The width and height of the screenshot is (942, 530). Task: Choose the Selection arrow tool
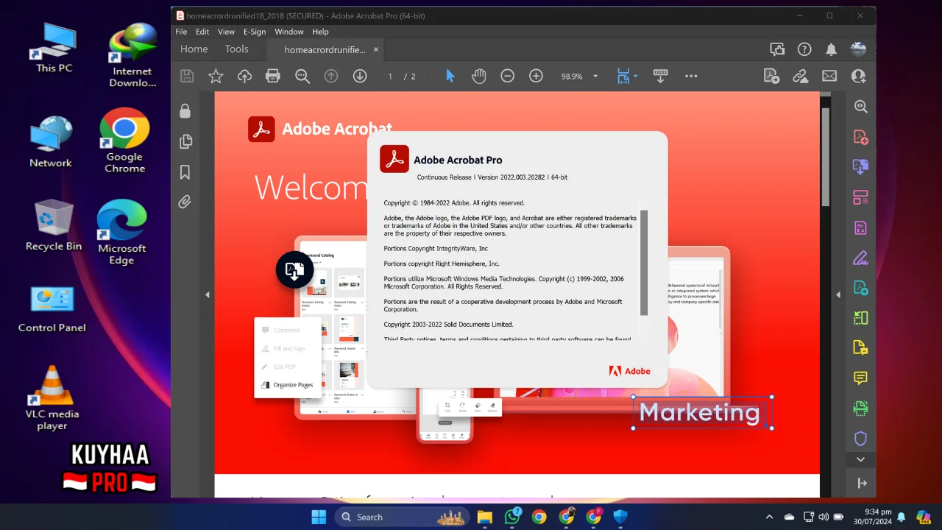pos(450,76)
